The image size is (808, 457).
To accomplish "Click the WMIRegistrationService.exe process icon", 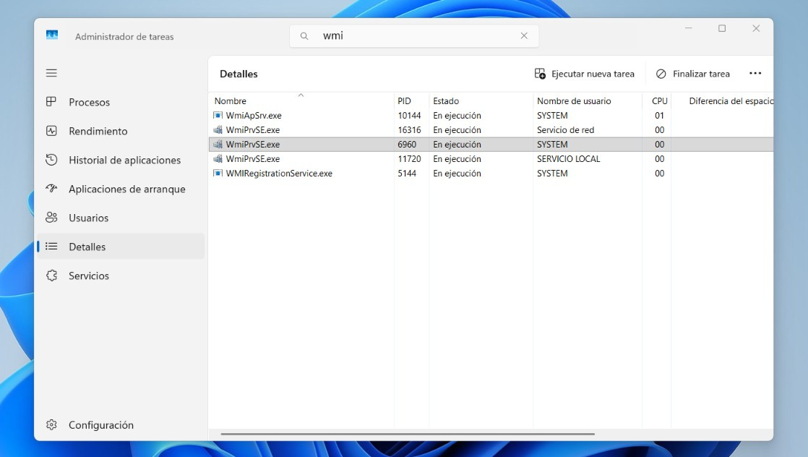I will (218, 174).
